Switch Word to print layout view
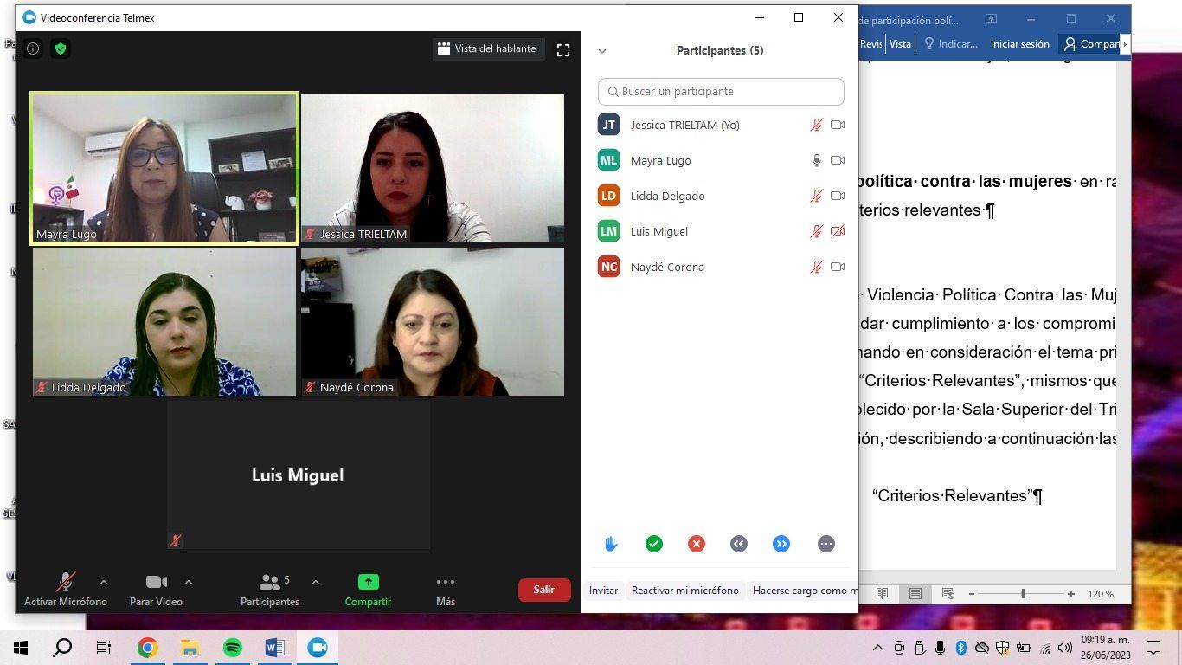The image size is (1182, 665). click(915, 594)
